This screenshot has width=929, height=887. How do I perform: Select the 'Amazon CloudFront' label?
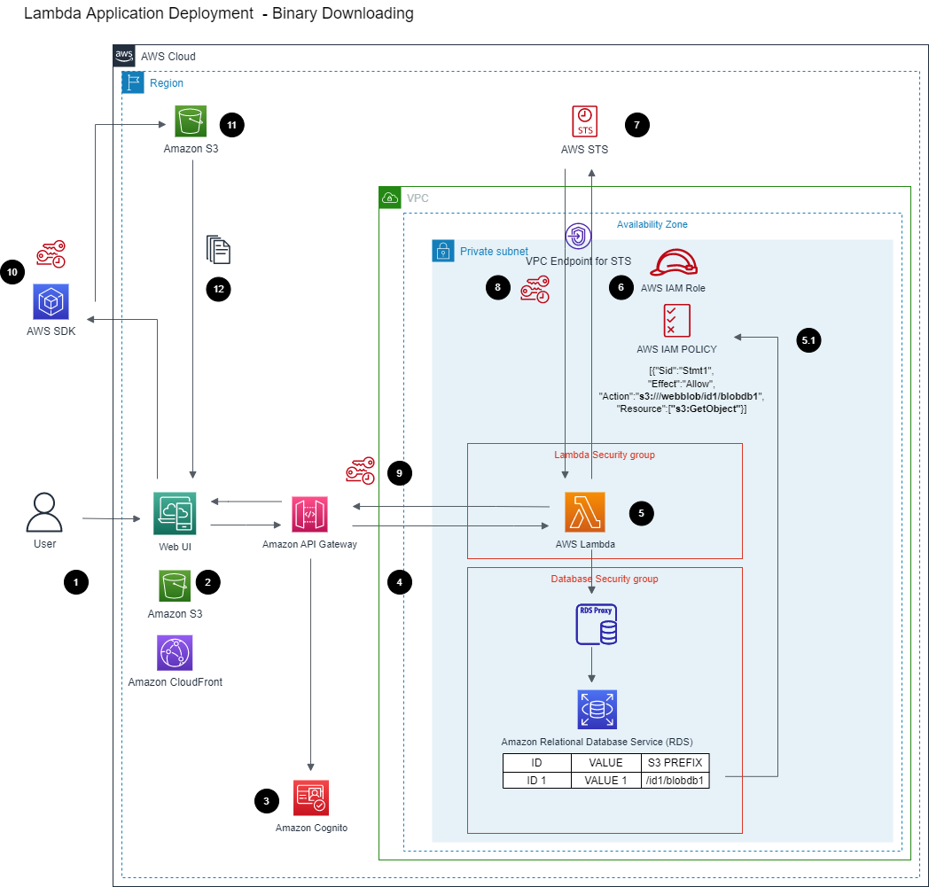pos(176,682)
